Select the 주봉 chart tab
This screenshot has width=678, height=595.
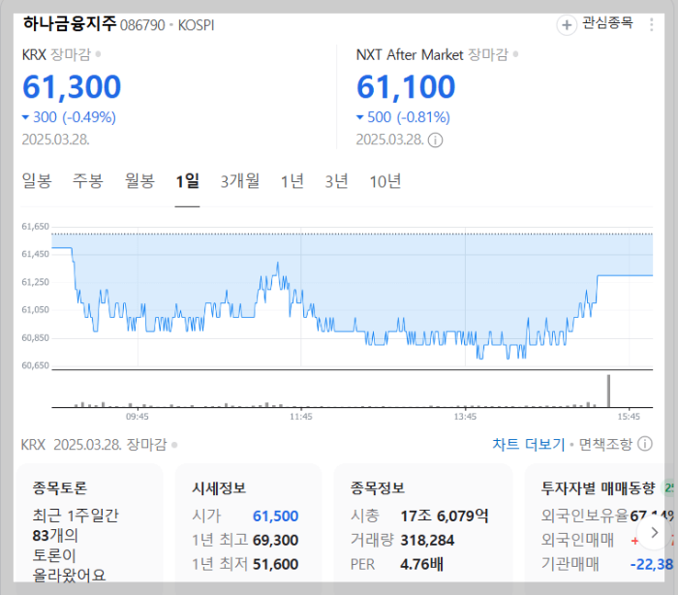click(x=88, y=181)
